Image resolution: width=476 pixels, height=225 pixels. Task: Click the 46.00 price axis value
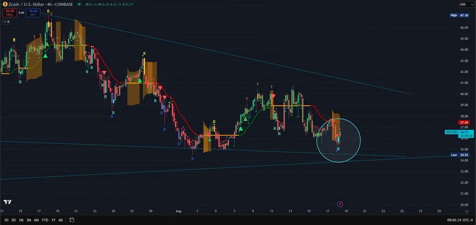click(x=464, y=27)
